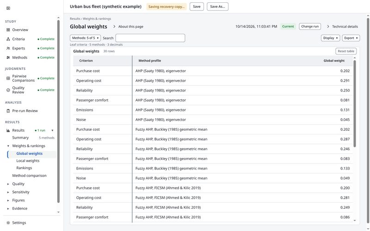The image size is (370, 231).
Task: Click the Change run button
Action: click(310, 26)
